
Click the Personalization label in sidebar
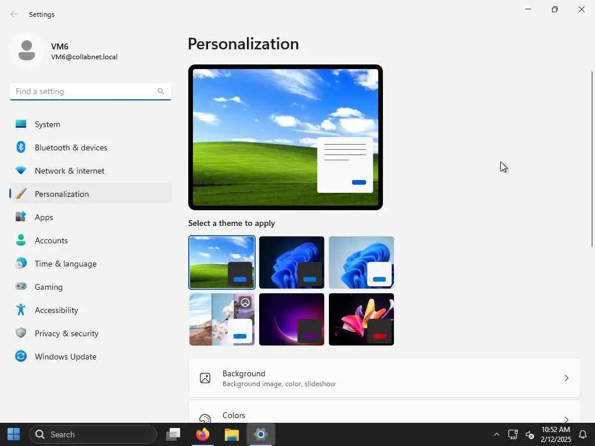tap(62, 194)
